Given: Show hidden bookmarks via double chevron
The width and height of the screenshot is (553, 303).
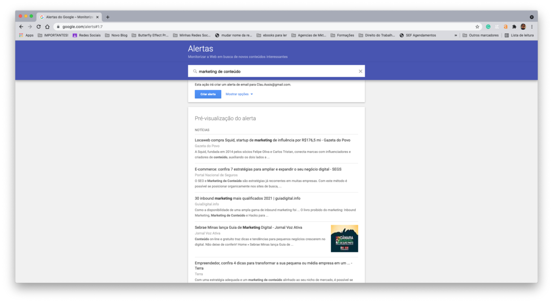Looking at the screenshot, I should (456, 35).
